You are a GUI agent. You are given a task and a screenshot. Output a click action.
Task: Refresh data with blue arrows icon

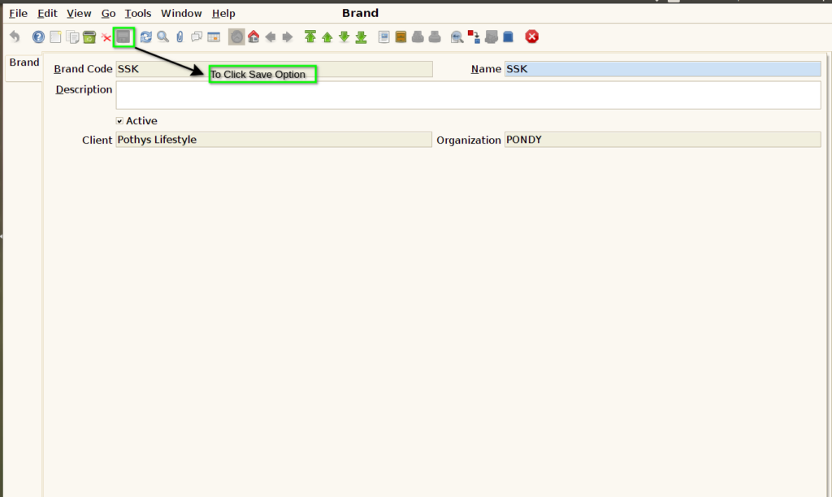146,37
